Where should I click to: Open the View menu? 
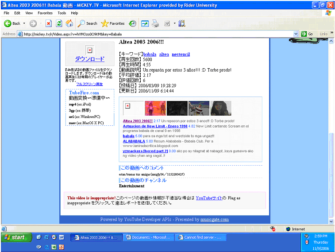click(x=29, y=13)
